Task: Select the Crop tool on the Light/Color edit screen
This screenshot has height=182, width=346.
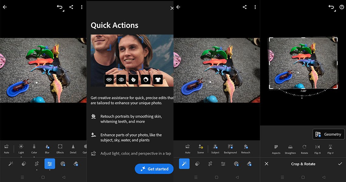Action: pyautogui.click(x=37, y=164)
